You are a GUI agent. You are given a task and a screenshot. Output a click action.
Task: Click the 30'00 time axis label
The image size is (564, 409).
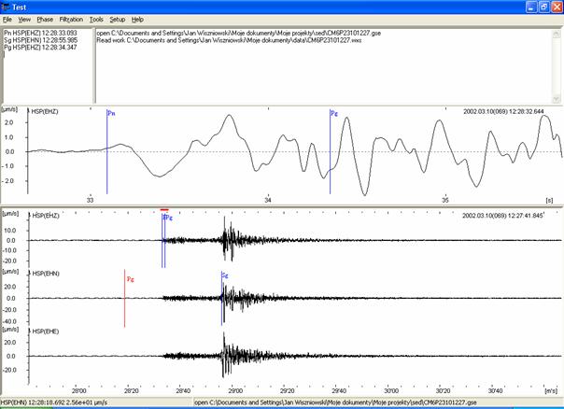point(391,391)
